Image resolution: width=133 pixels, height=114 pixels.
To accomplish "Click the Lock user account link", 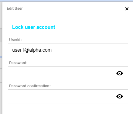I will pyautogui.click(x=34, y=27).
